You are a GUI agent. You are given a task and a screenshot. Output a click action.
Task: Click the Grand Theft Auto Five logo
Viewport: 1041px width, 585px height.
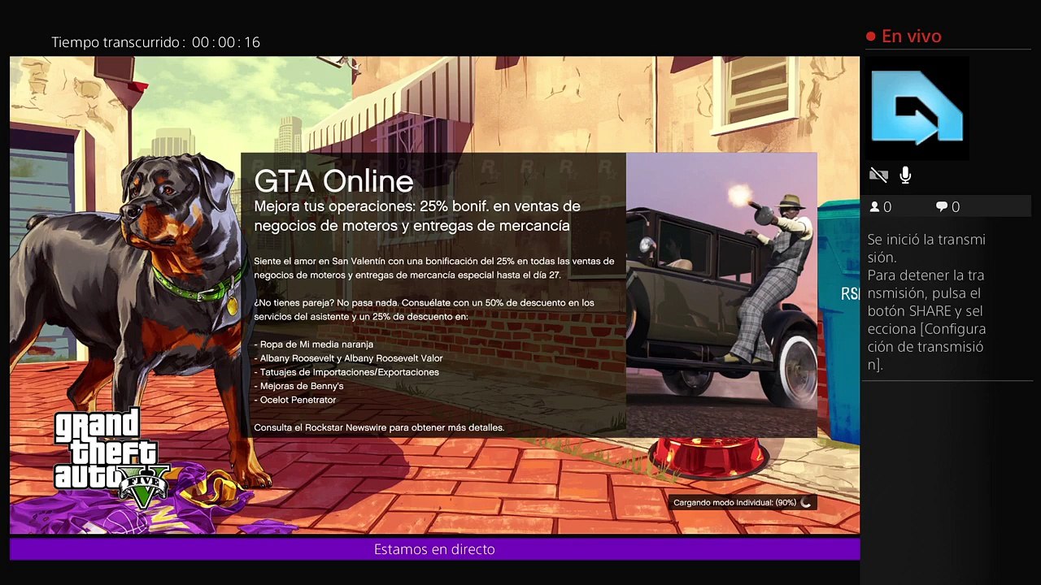[x=111, y=459]
